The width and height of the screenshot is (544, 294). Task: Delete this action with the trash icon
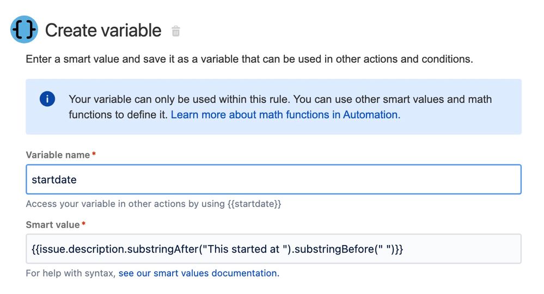pyautogui.click(x=176, y=31)
